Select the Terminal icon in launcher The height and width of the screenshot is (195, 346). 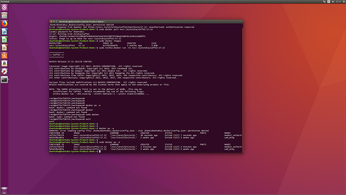4,80
